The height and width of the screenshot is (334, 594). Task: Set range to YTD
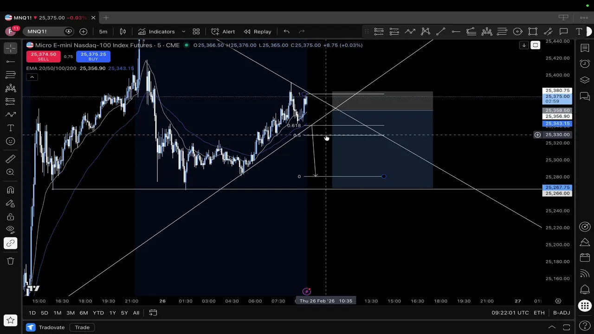point(98,313)
